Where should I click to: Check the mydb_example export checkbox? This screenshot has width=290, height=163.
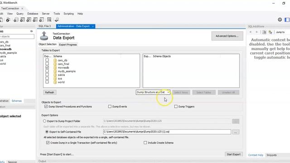tap(47, 71)
